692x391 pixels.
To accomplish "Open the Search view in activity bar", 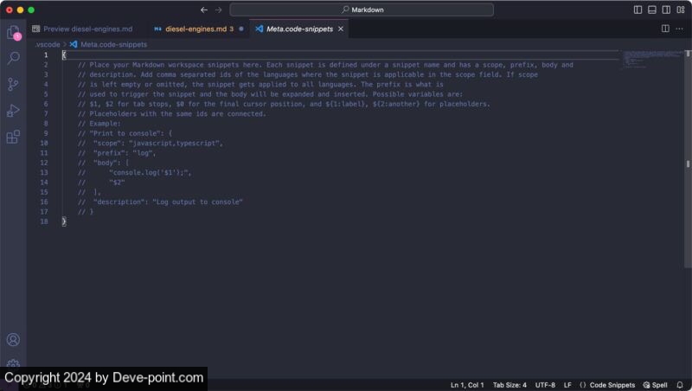I will pyautogui.click(x=13, y=58).
